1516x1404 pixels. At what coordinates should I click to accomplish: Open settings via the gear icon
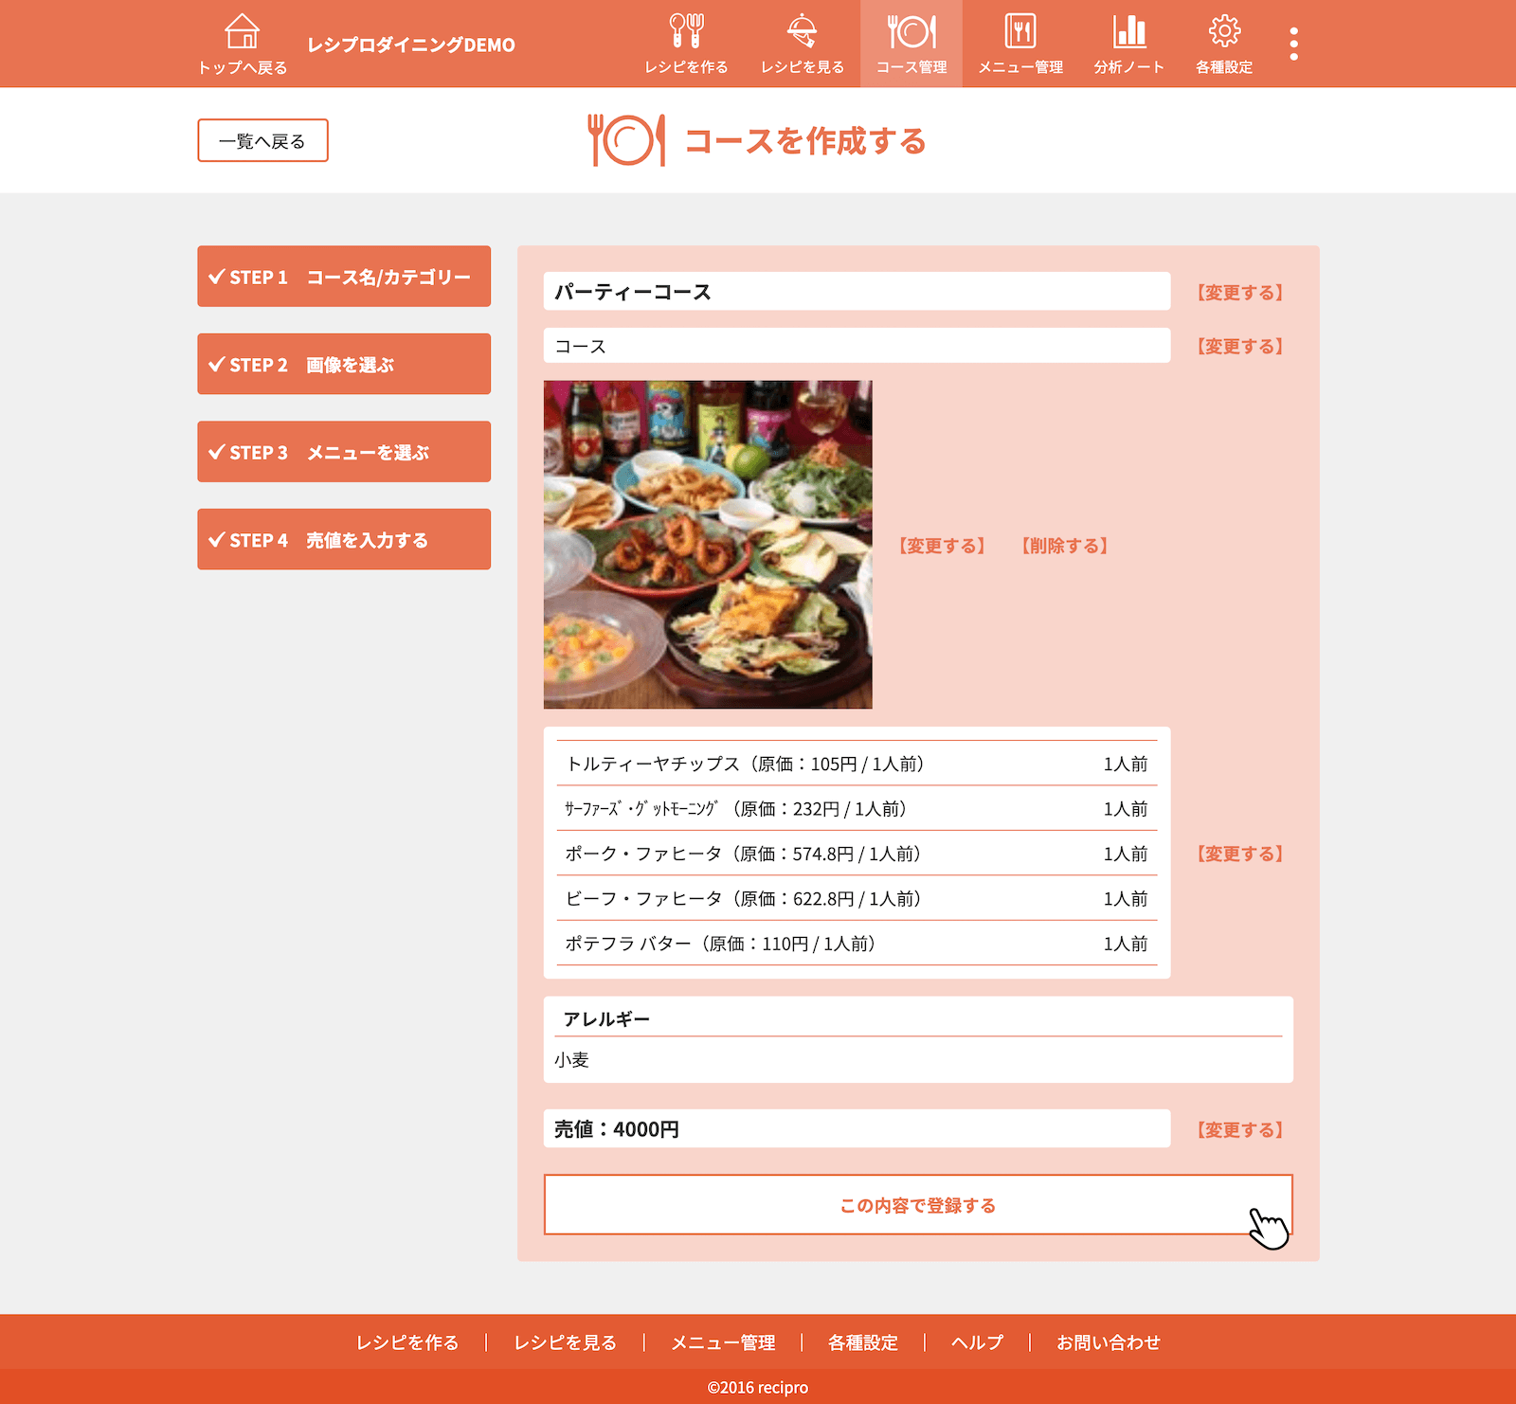(x=1223, y=33)
